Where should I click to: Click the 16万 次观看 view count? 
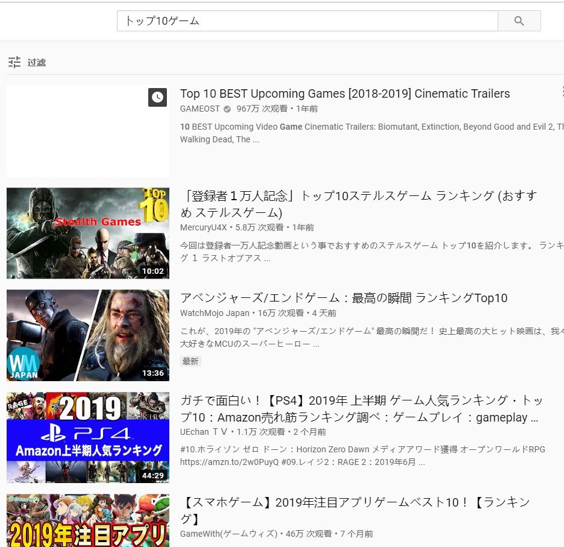pos(281,313)
